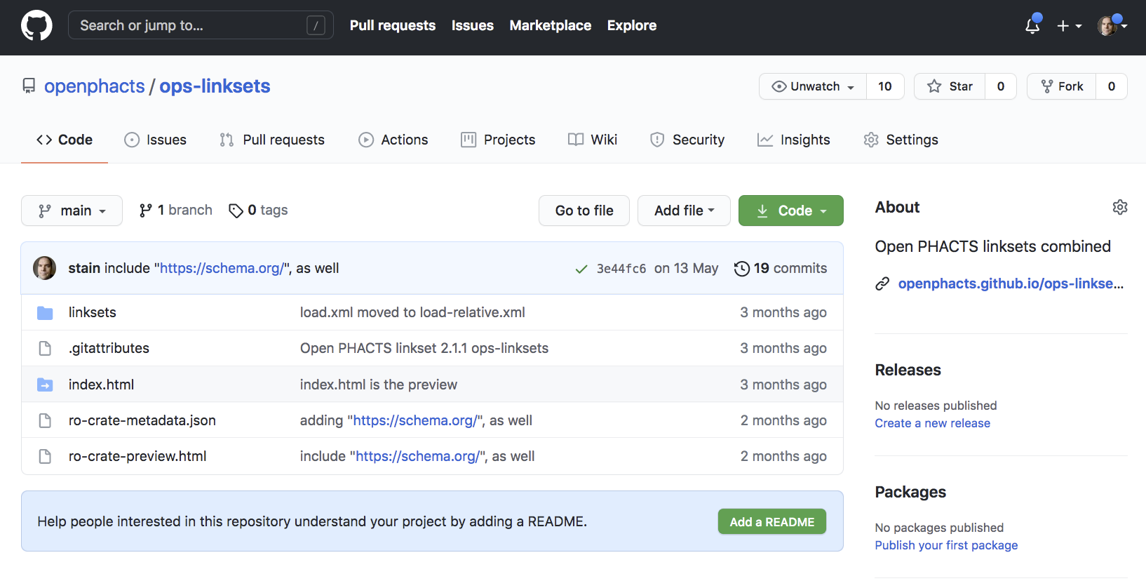
Task: Switch to the Projects tab
Action: tap(498, 140)
